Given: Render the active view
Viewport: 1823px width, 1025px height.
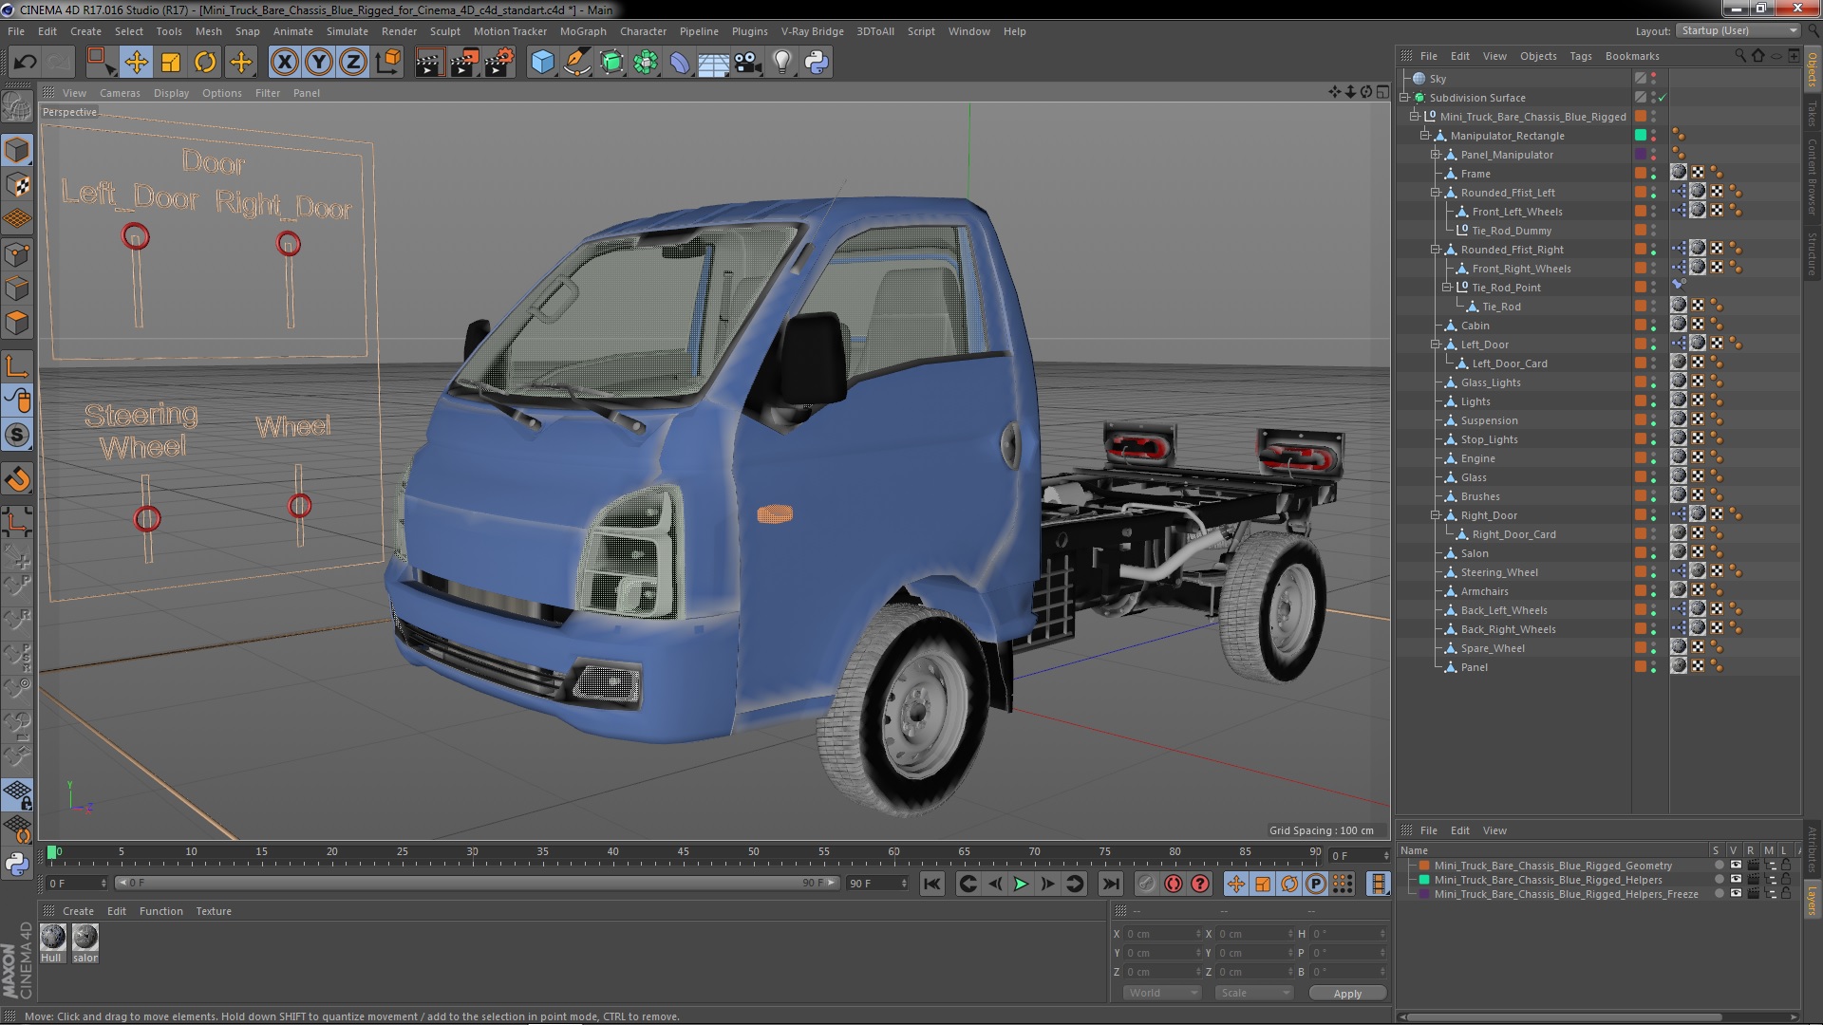Looking at the screenshot, I should coord(429,63).
